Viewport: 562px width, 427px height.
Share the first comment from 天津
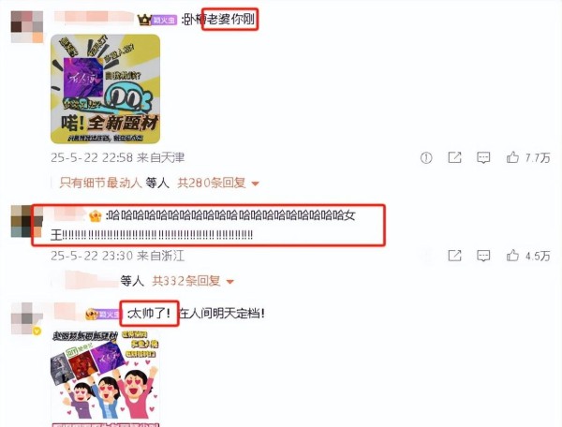pos(454,157)
